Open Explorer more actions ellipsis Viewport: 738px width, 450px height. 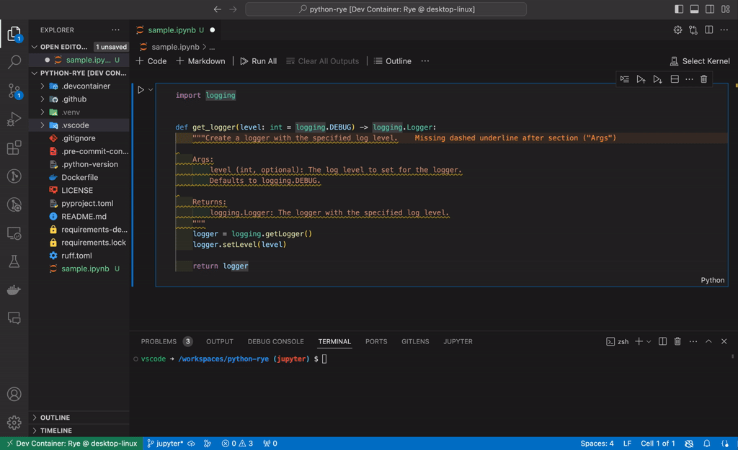pyautogui.click(x=115, y=30)
